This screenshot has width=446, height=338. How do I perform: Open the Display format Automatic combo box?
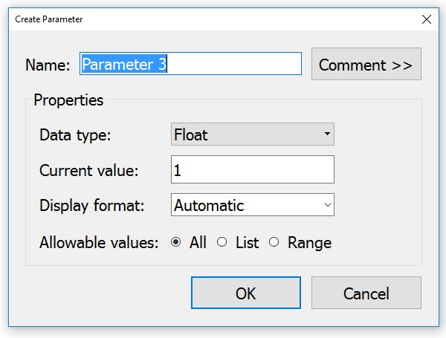click(x=252, y=205)
